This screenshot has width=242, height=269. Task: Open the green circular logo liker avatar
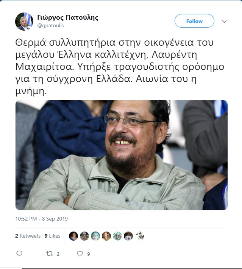click(117, 236)
